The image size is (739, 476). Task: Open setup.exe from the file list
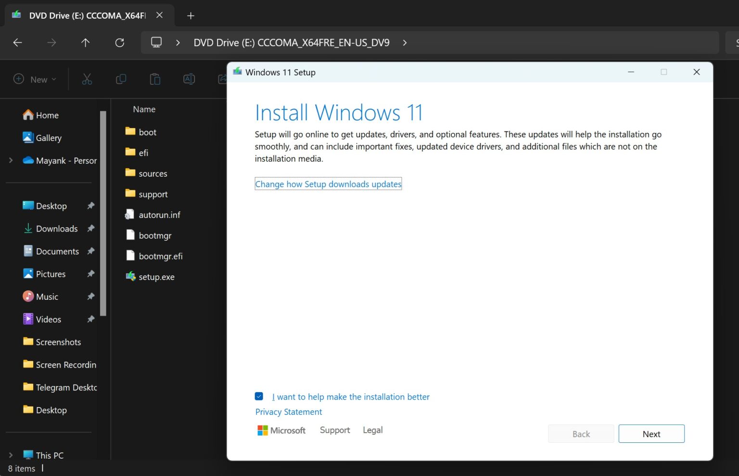(156, 277)
